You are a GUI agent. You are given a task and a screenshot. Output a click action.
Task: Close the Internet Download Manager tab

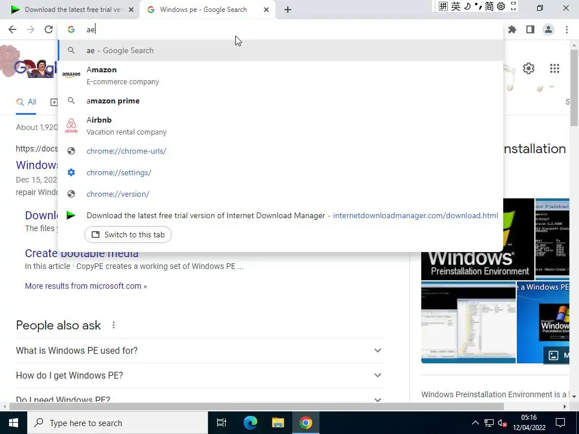click(x=131, y=10)
